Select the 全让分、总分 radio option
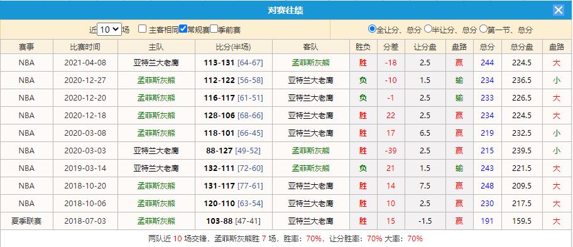573x247 pixels. pyautogui.click(x=372, y=29)
